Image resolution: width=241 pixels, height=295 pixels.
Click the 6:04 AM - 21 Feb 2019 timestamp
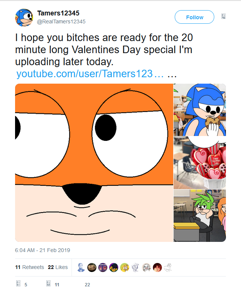click(x=42, y=250)
